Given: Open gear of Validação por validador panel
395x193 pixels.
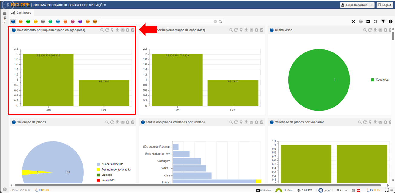Looking at the screenshot, I should (x=386, y=122).
